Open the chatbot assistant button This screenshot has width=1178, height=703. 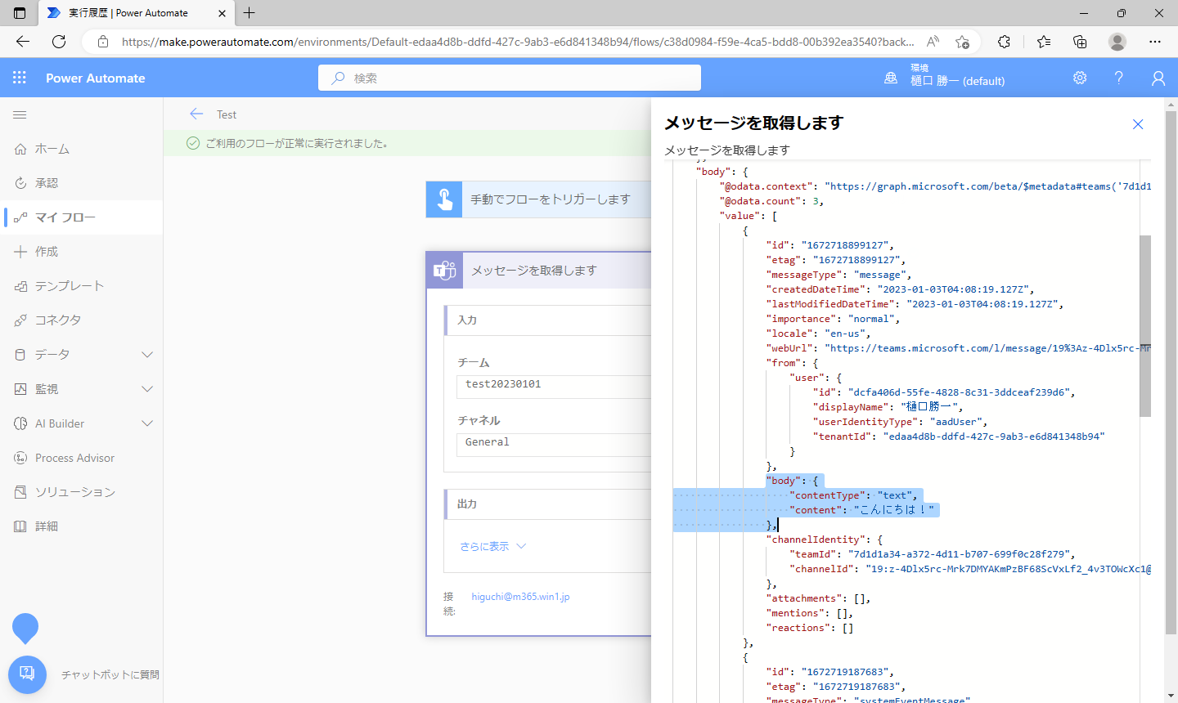[x=27, y=674]
